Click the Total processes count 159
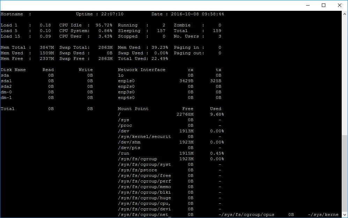This screenshot has height=218, width=348. 217,31
